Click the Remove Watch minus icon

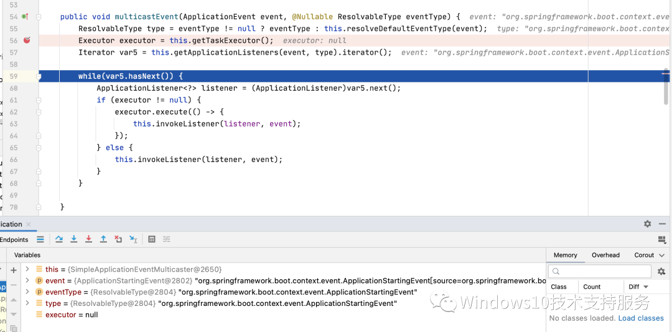(x=13, y=285)
